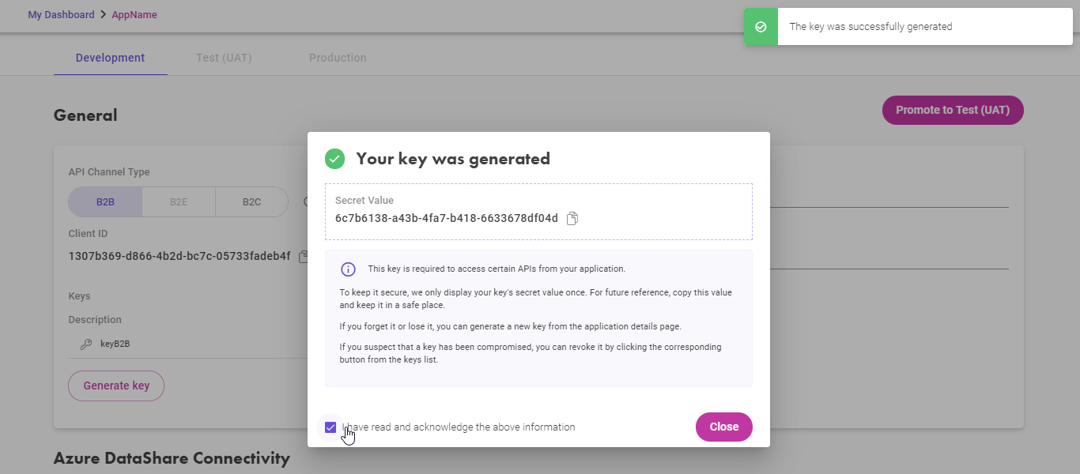
Task: Select the B2C channel type
Action: coord(251,202)
